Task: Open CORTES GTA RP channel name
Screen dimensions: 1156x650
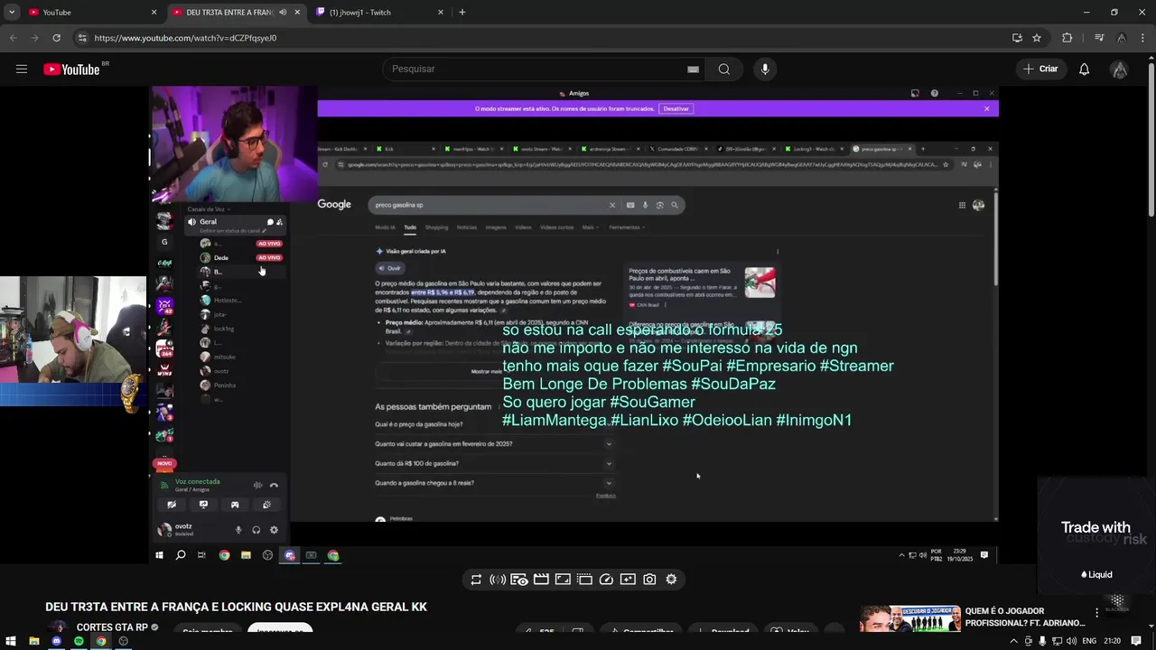Action: [112, 627]
